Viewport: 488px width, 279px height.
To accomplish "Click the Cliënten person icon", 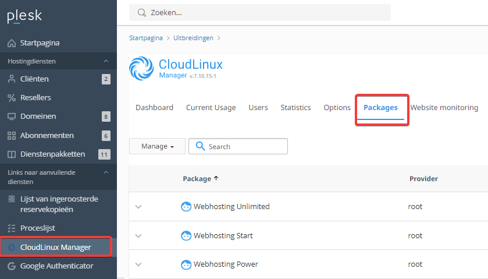I will (12, 79).
